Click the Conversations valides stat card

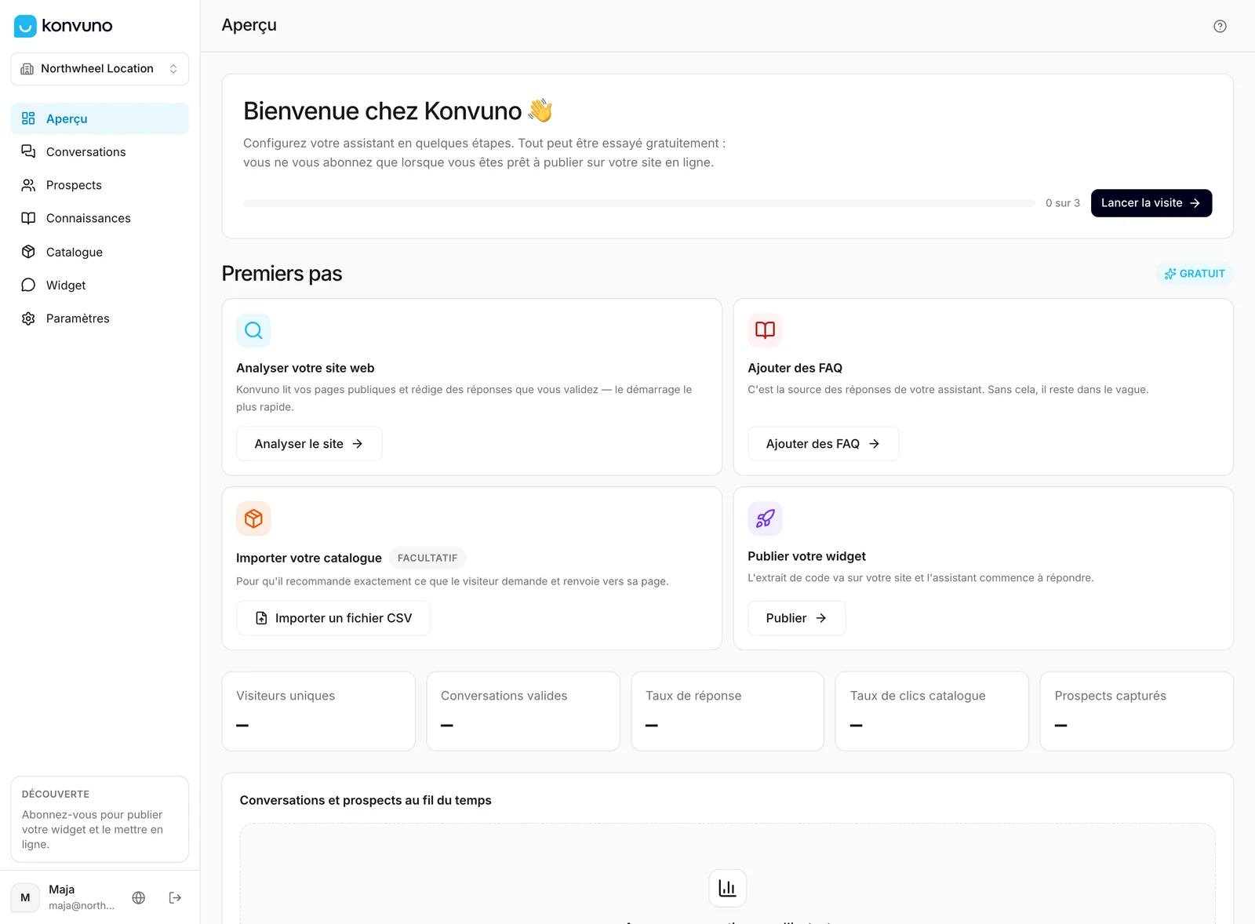(x=523, y=711)
